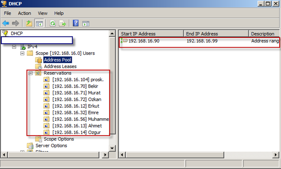This screenshot has width=281, height=169.
Task: Select reservation [192.168.16.13] Ahmet
Action: [77, 126]
